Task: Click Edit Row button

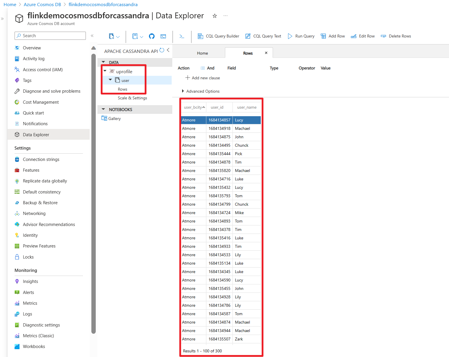Action: point(363,36)
